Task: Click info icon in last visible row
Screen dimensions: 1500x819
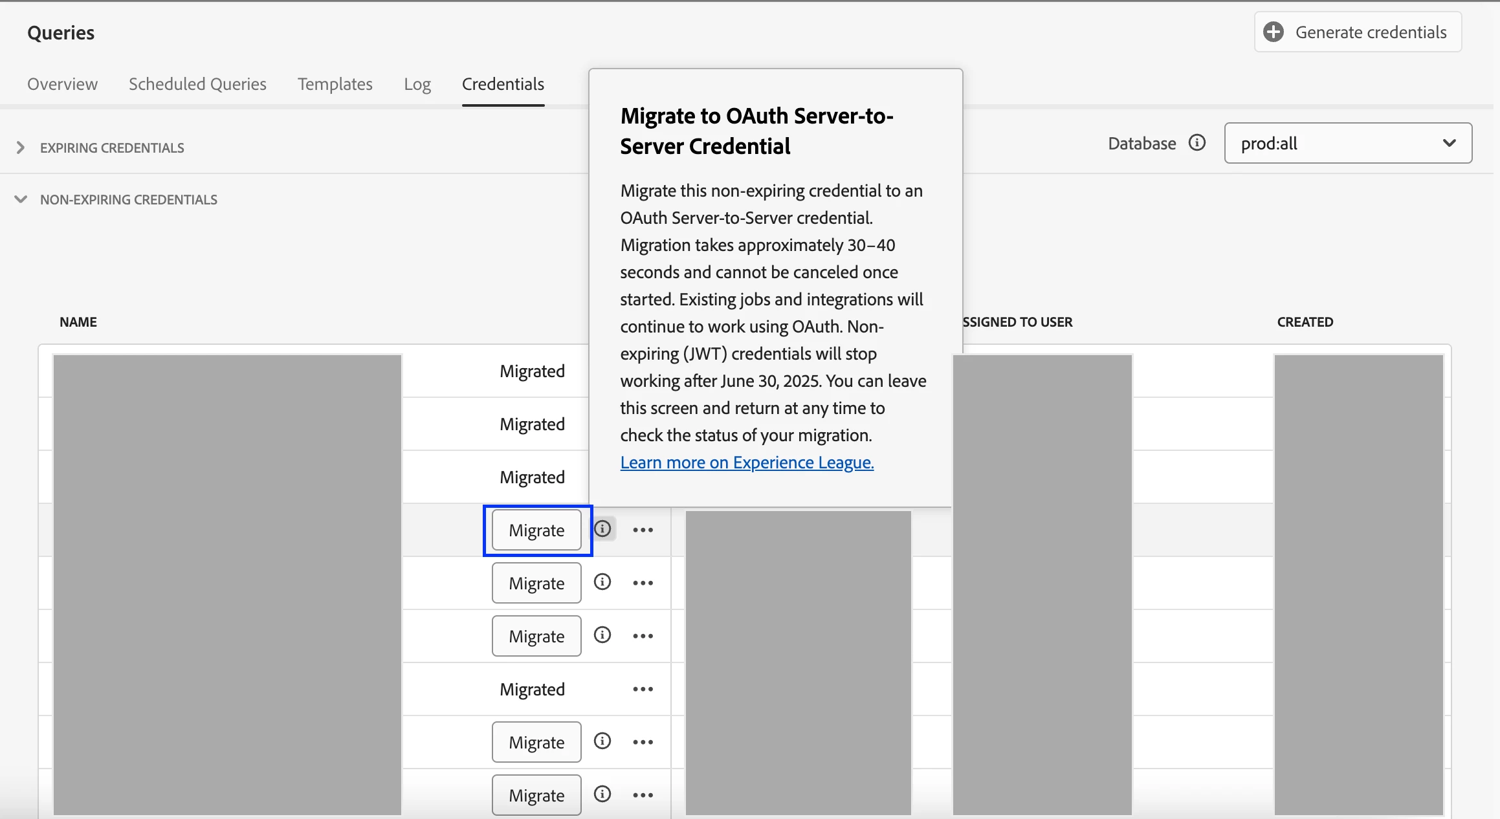Action: click(602, 794)
